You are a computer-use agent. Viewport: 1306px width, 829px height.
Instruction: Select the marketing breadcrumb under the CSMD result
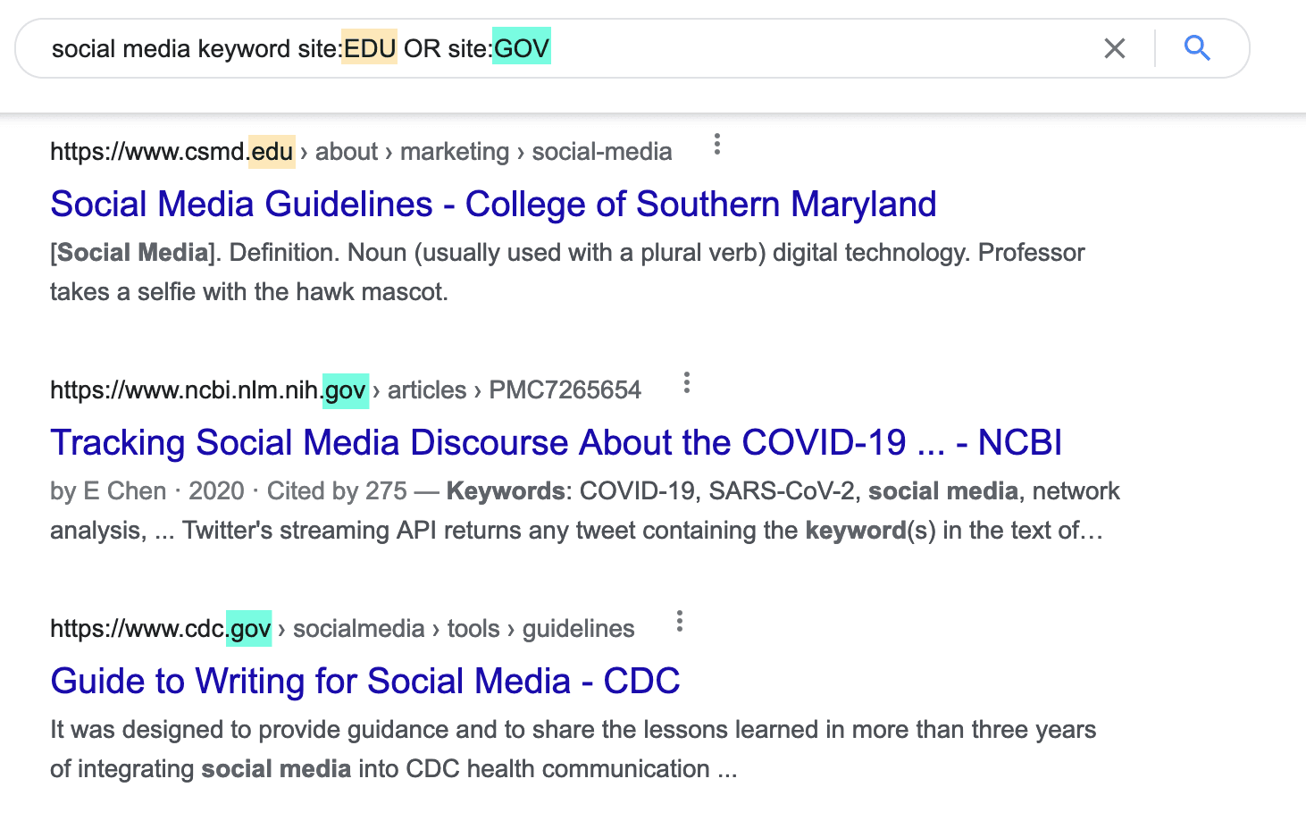coord(455,151)
